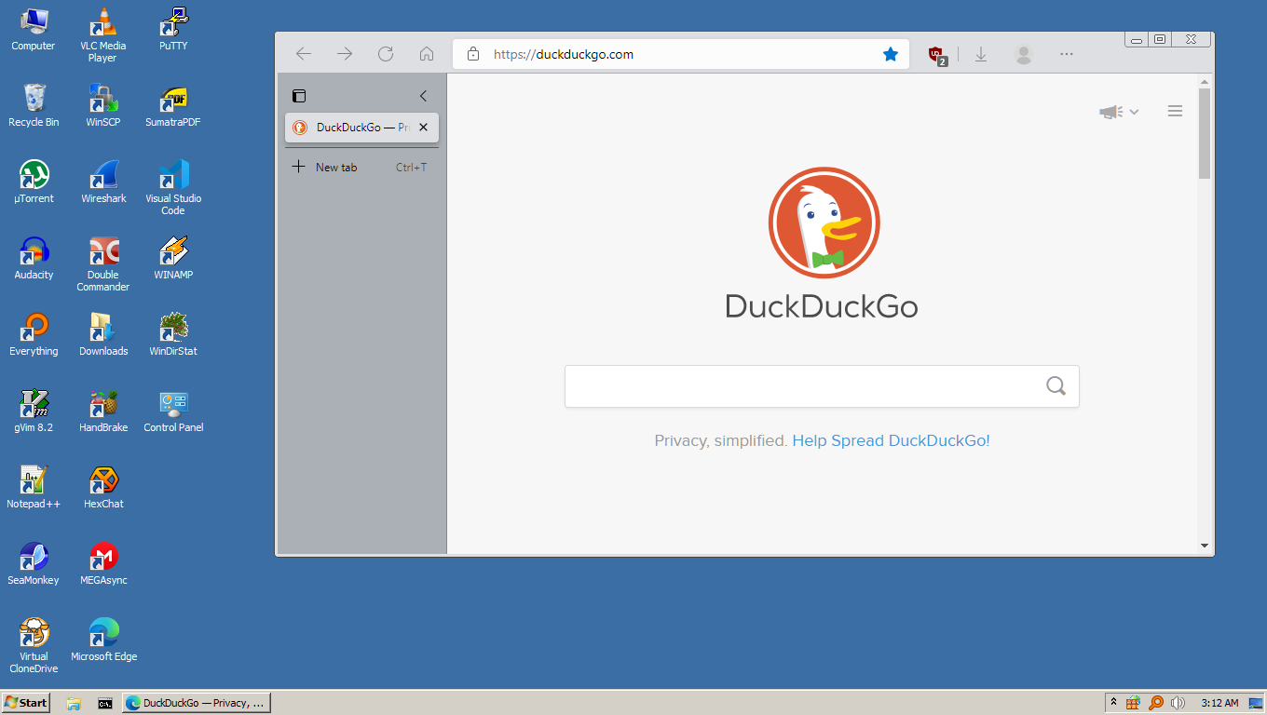The height and width of the screenshot is (715, 1267).
Task: Select the Everything search shortcut
Action: (x=34, y=335)
